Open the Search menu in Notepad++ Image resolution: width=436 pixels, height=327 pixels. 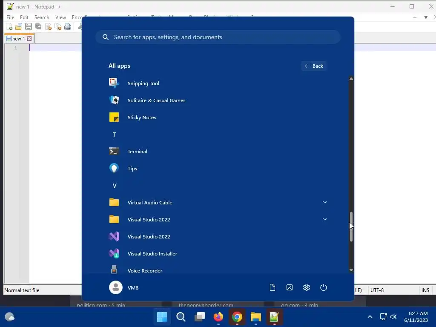[42, 17]
